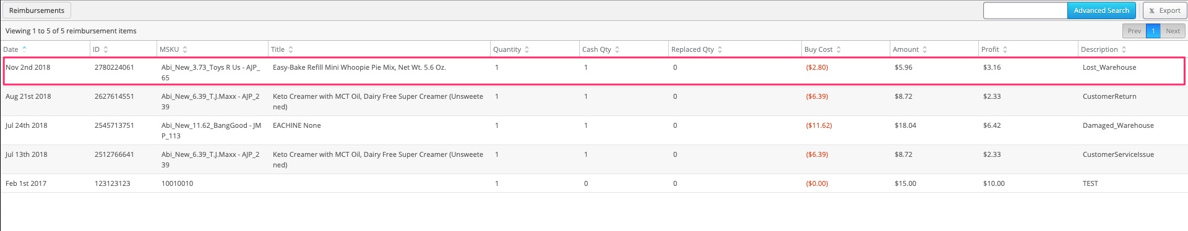Go to the Next page
The image size is (1188, 231).
[1173, 31]
